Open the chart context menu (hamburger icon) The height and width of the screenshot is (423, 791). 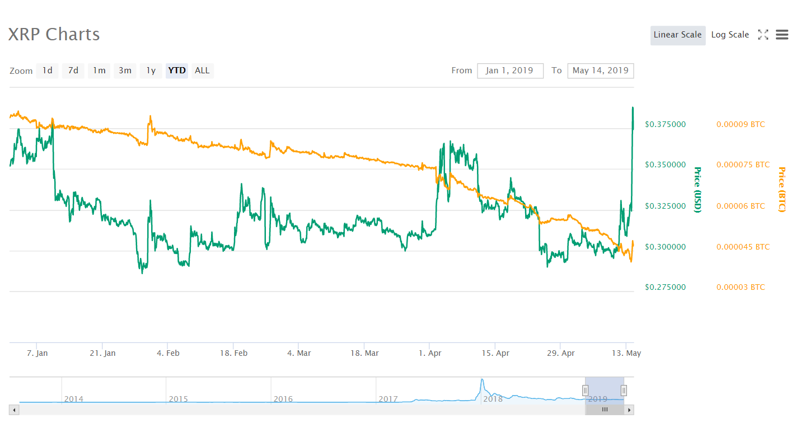tap(782, 34)
